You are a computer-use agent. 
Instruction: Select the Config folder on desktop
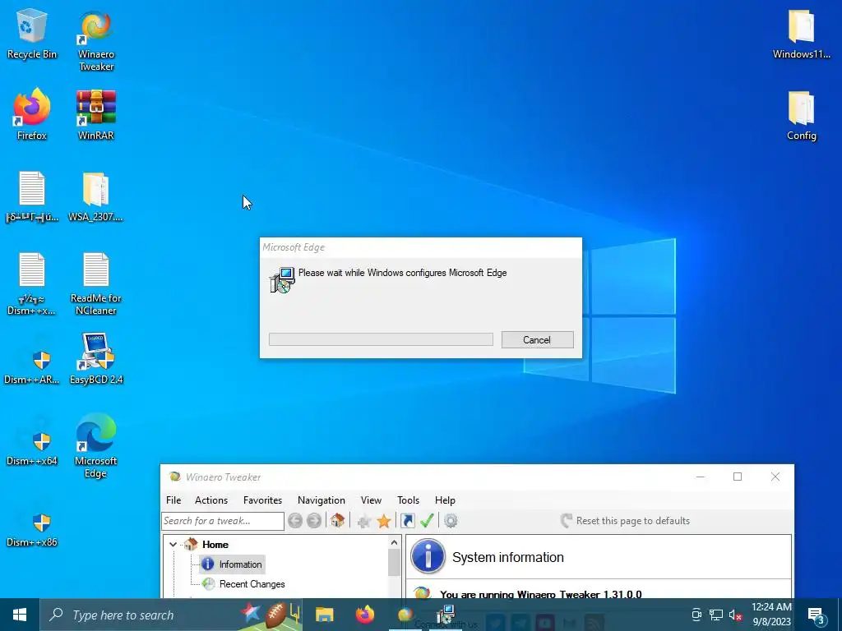tap(801, 115)
